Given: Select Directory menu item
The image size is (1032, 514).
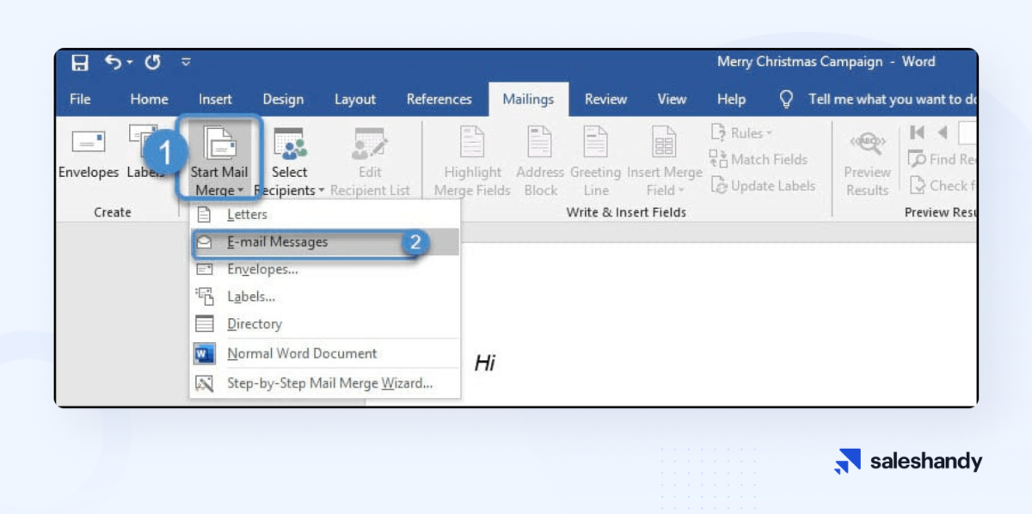Looking at the screenshot, I should coord(325,324).
